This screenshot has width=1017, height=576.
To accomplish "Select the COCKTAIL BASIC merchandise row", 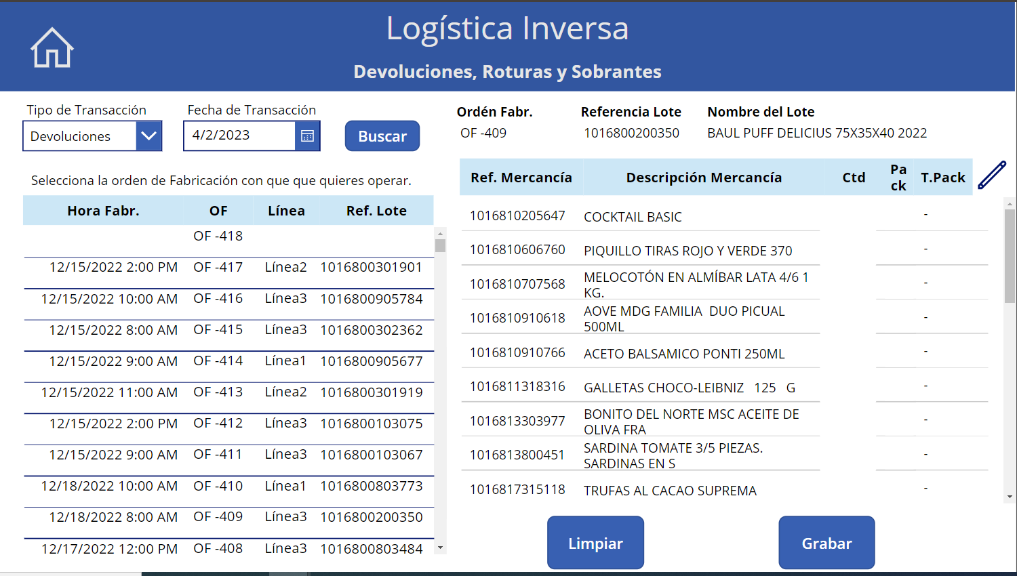I will pos(633,217).
